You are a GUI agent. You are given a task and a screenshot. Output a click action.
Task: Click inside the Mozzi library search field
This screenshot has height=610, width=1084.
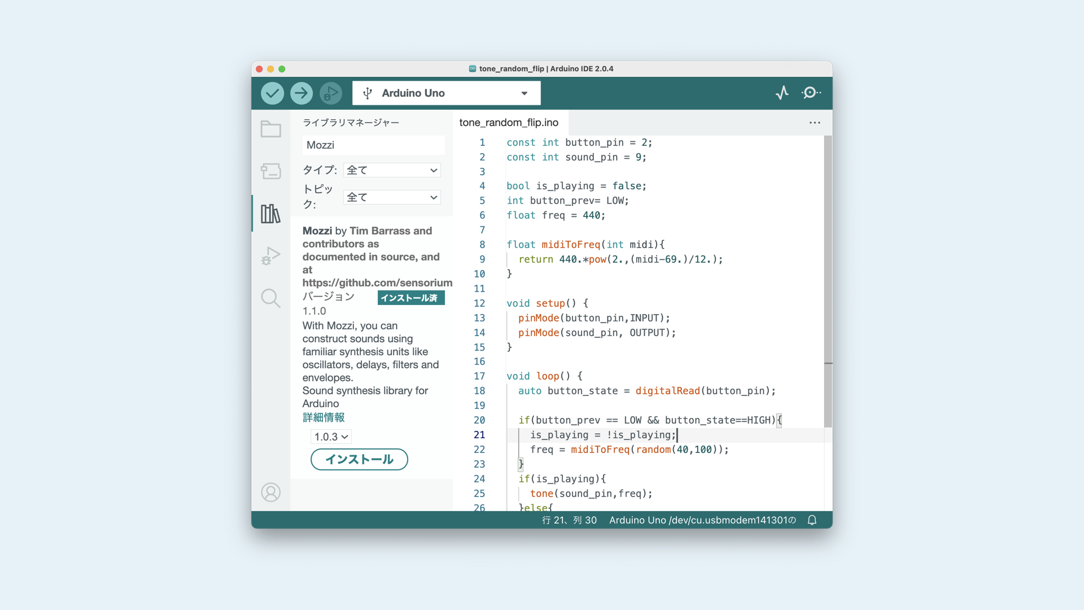pyautogui.click(x=373, y=145)
